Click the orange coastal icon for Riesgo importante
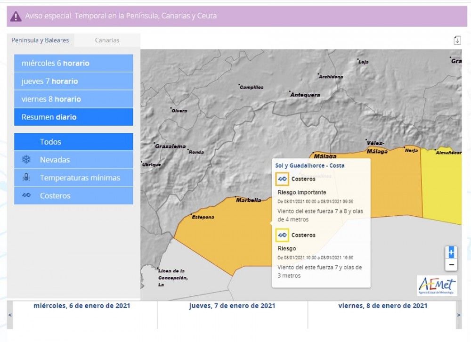The image size is (471, 342). click(x=282, y=179)
